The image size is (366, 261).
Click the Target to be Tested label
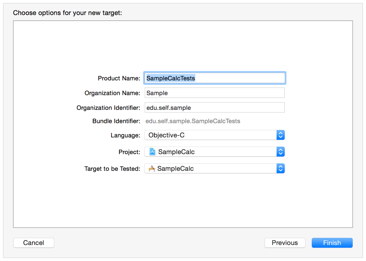(112, 169)
